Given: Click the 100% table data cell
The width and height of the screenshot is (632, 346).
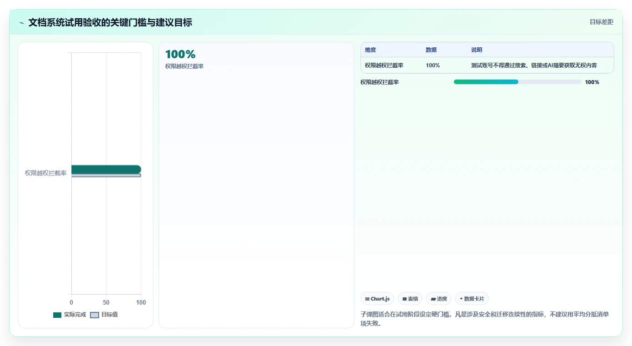Looking at the screenshot, I should (x=433, y=65).
